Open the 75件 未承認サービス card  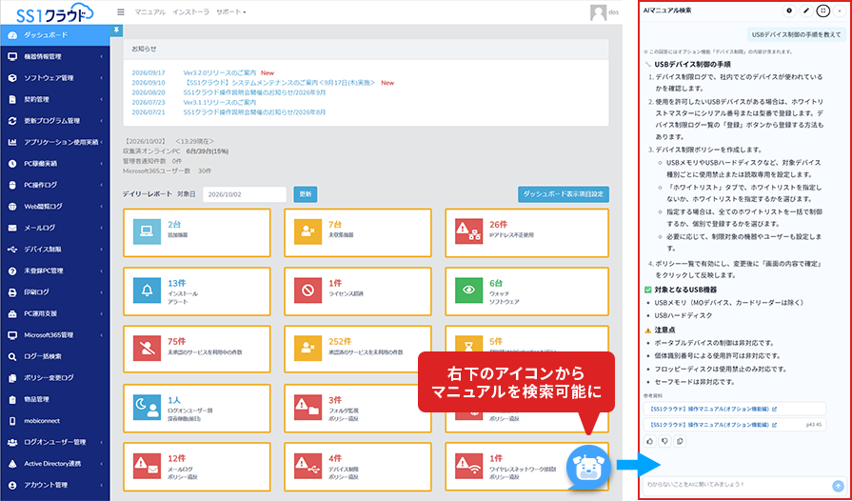(197, 349)
